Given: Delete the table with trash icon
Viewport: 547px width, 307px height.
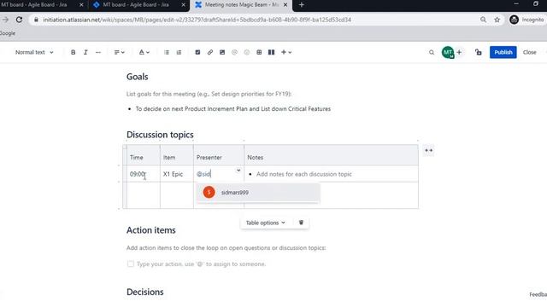Looking at the screenshot, I should 301,223.
